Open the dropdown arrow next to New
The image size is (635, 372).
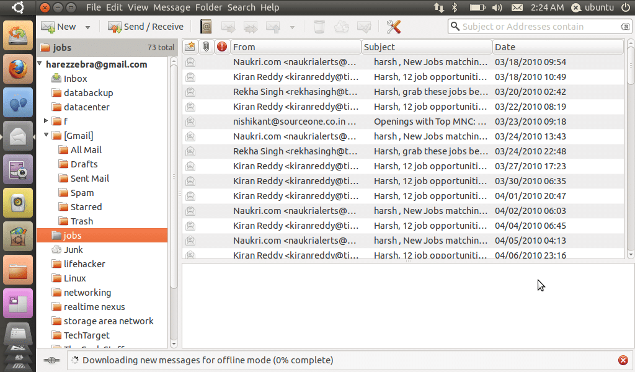point(87,27)
